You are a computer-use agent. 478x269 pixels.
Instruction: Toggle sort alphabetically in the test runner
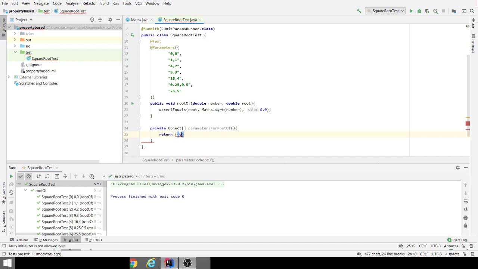click(x=39, y=176)
